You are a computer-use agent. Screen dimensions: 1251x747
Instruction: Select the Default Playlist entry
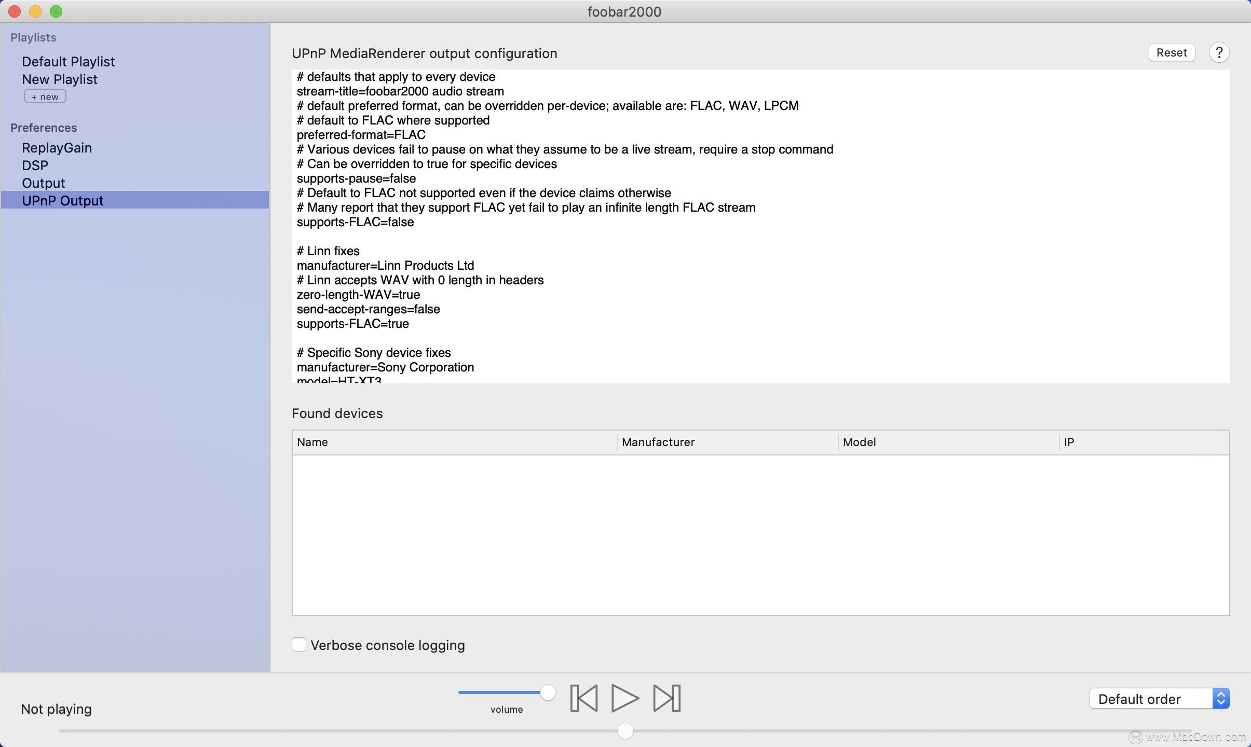coord(68,61)
